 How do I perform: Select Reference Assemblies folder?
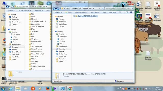coord(37,66)
